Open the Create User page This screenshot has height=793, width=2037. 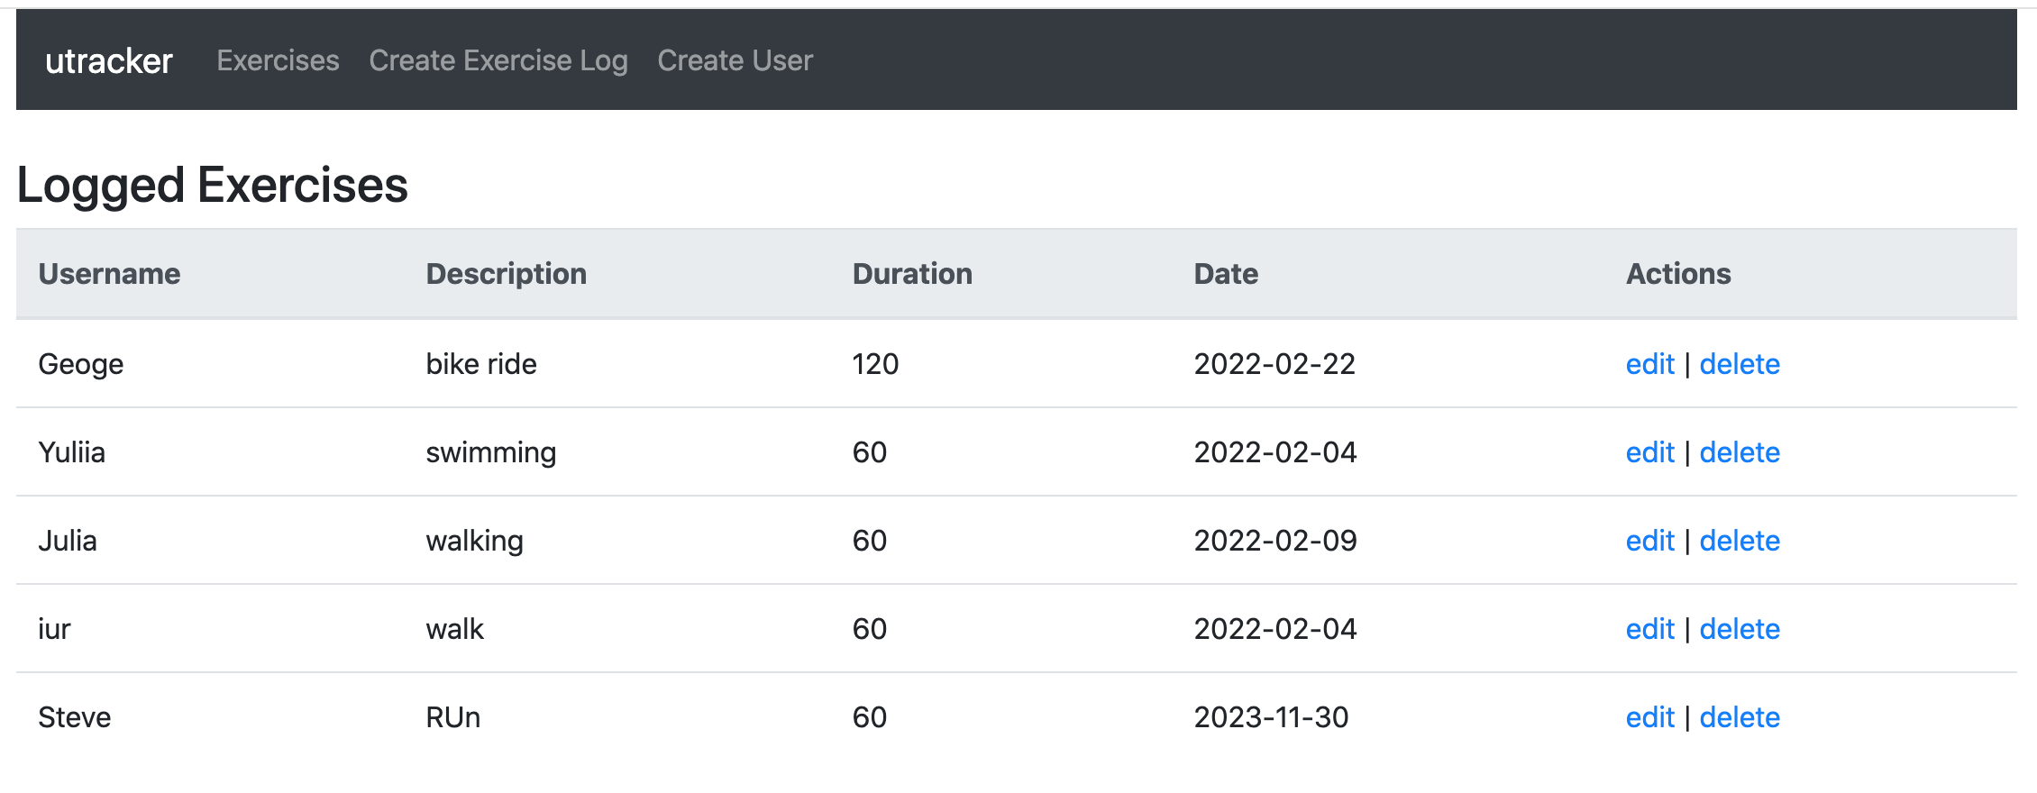[x=735, y=60]
